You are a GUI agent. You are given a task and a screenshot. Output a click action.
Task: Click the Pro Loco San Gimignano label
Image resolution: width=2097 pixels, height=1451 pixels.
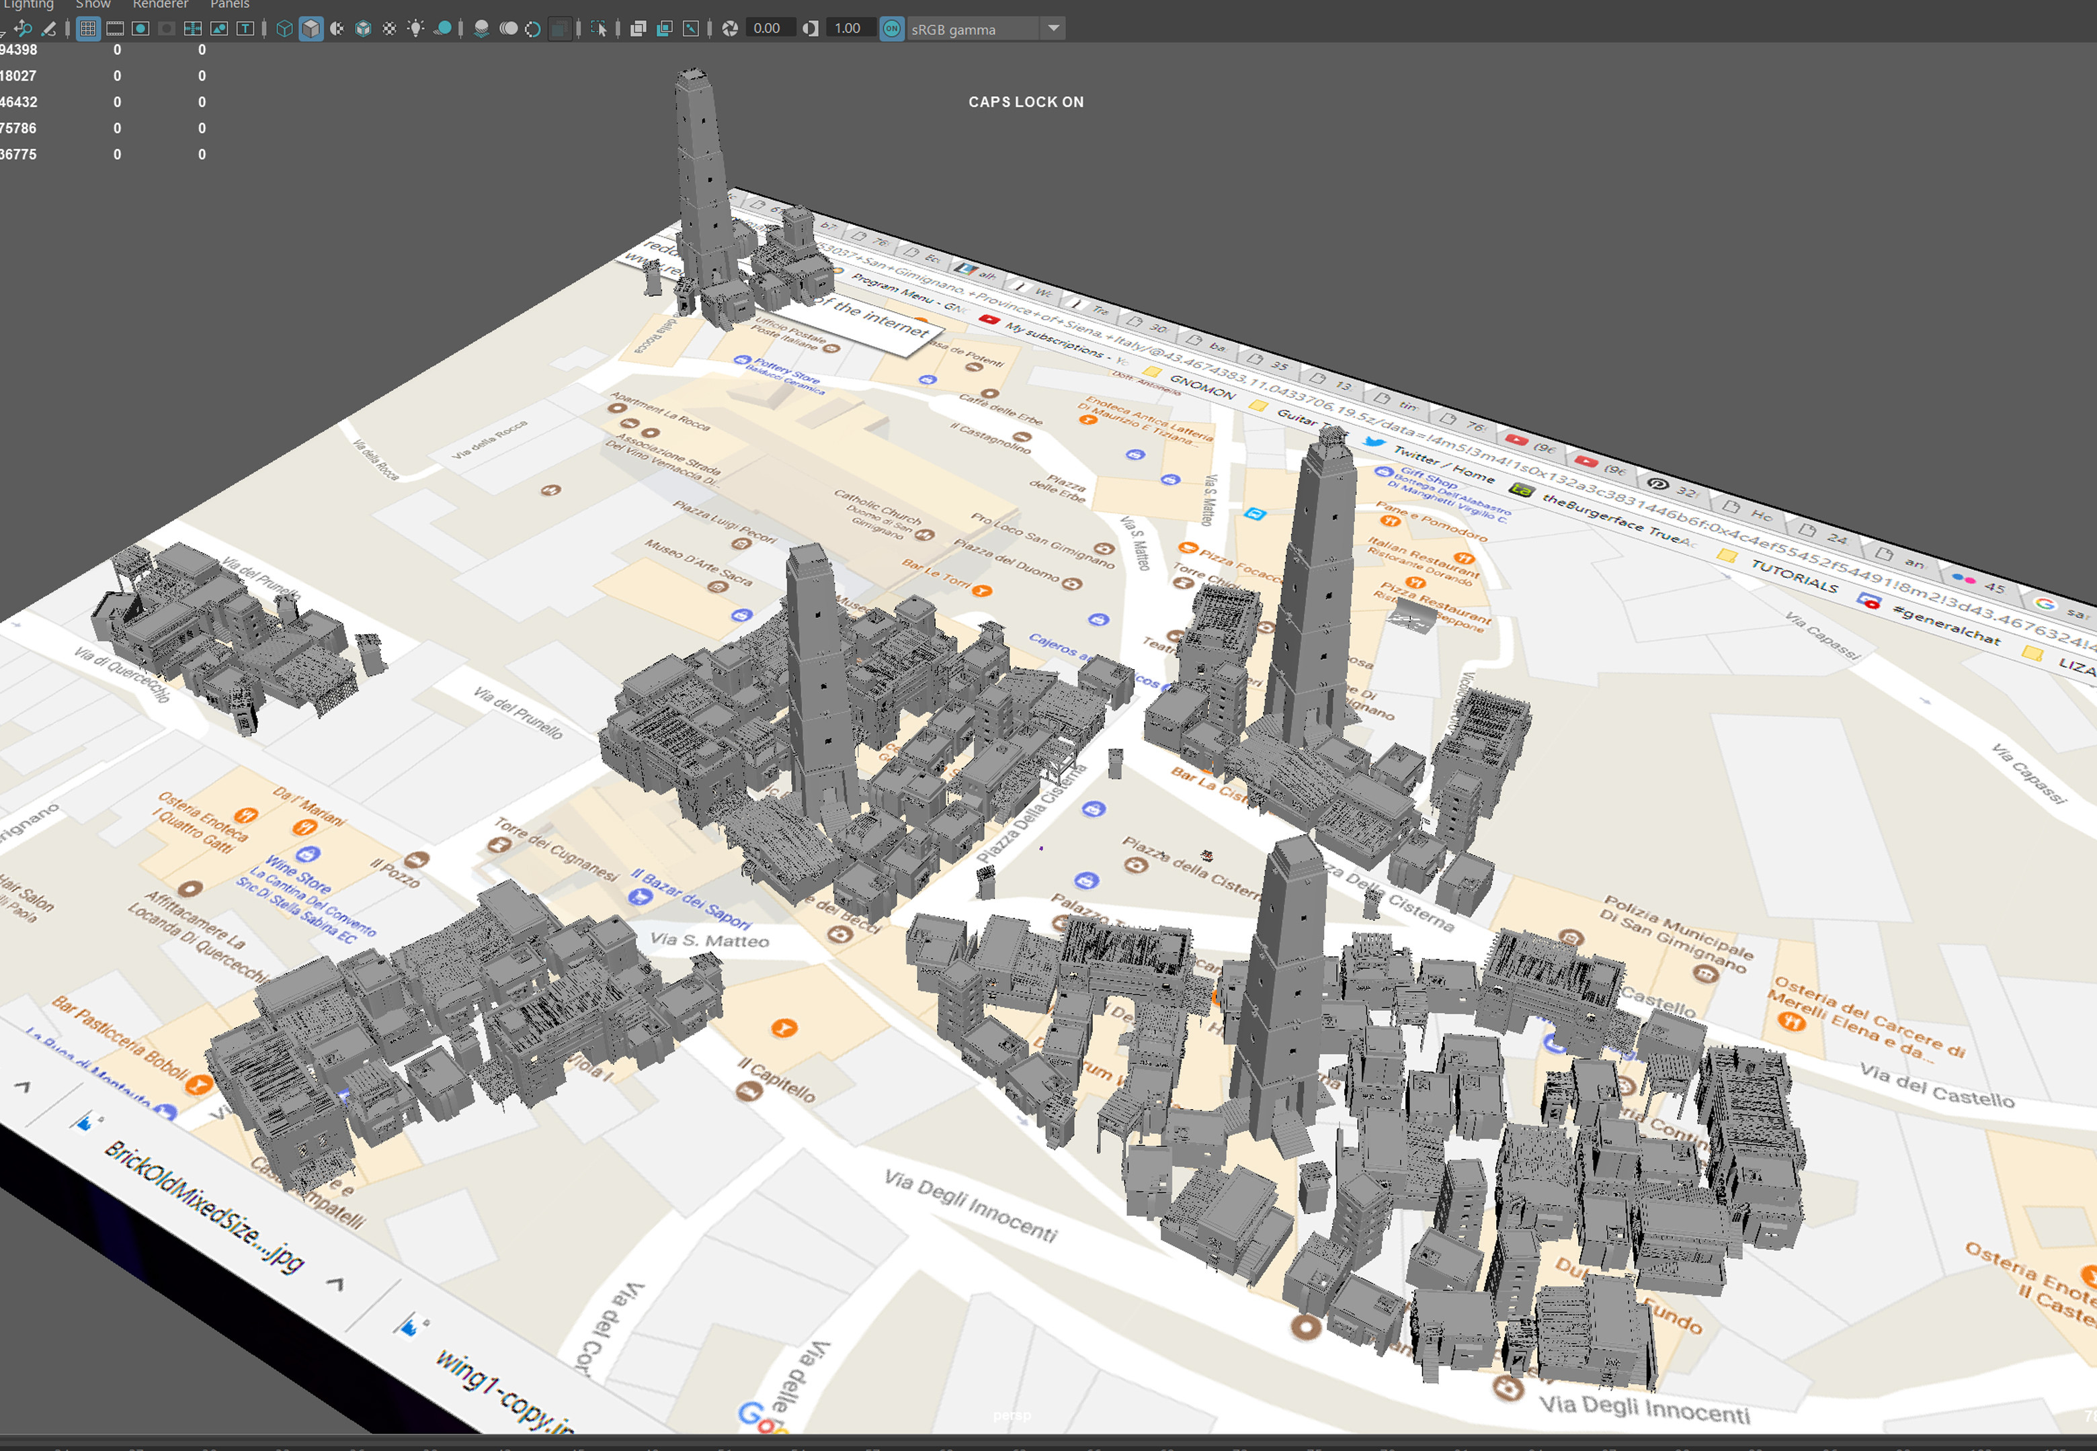(1042, 540)
